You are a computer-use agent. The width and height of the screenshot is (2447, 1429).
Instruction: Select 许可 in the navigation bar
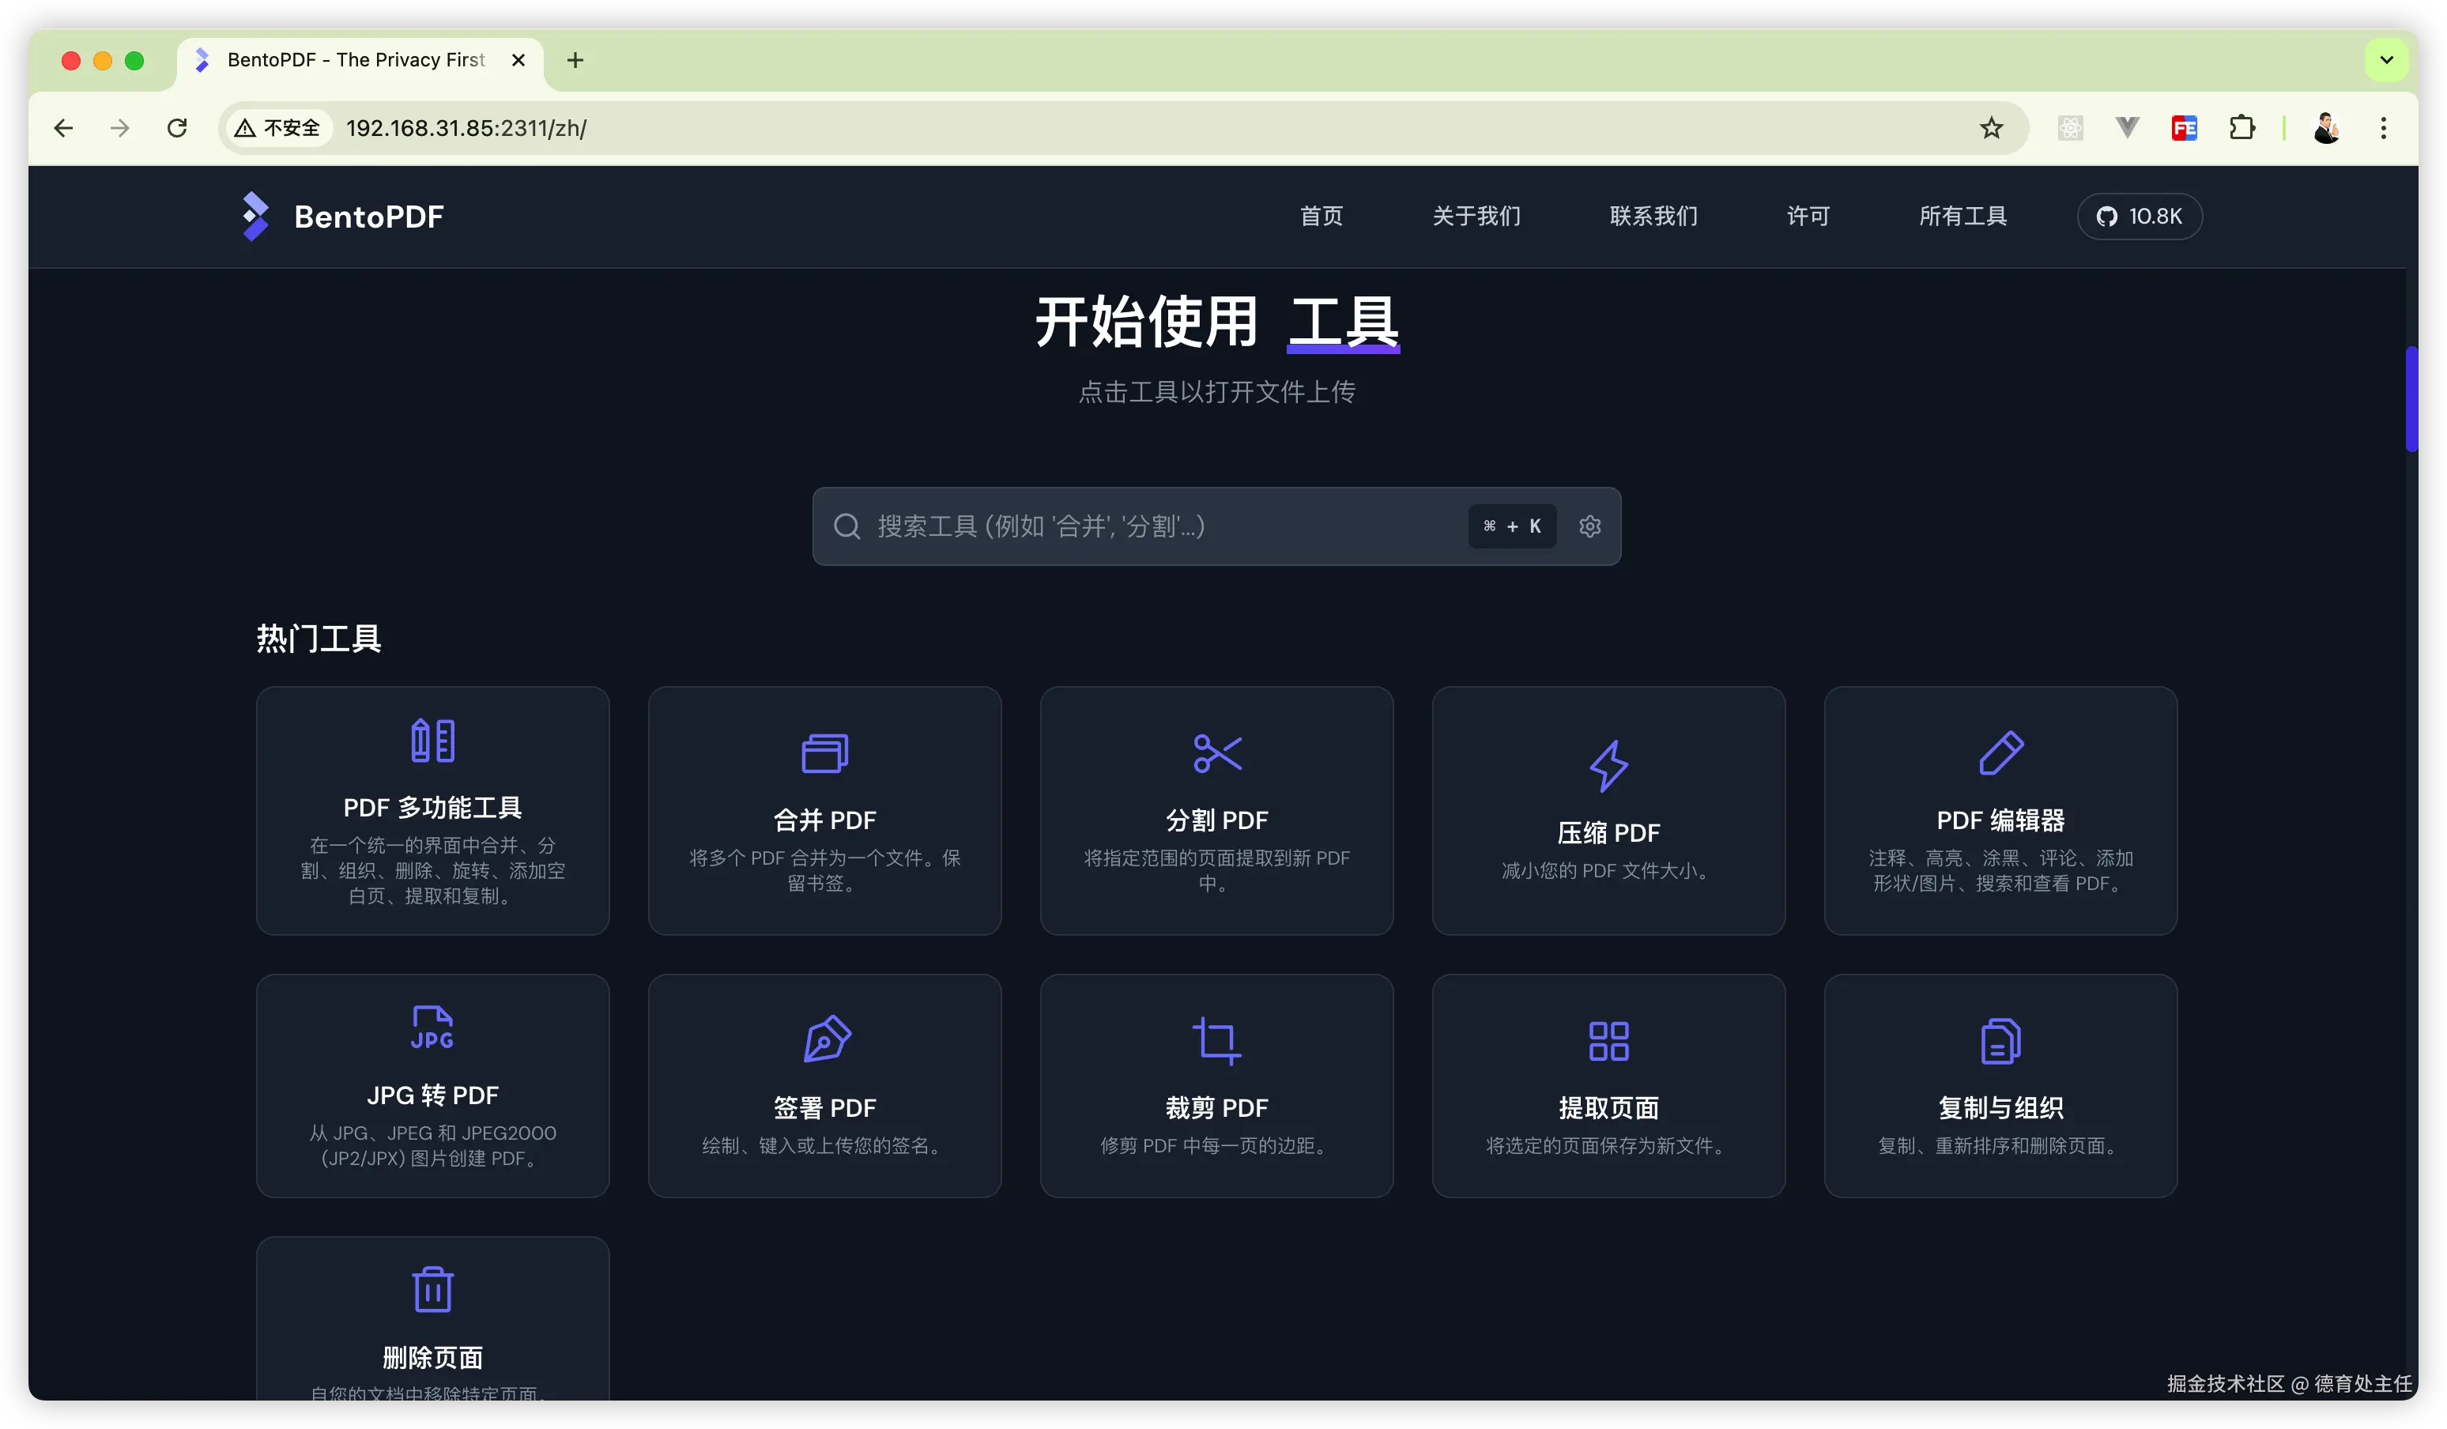point(1808,216)
